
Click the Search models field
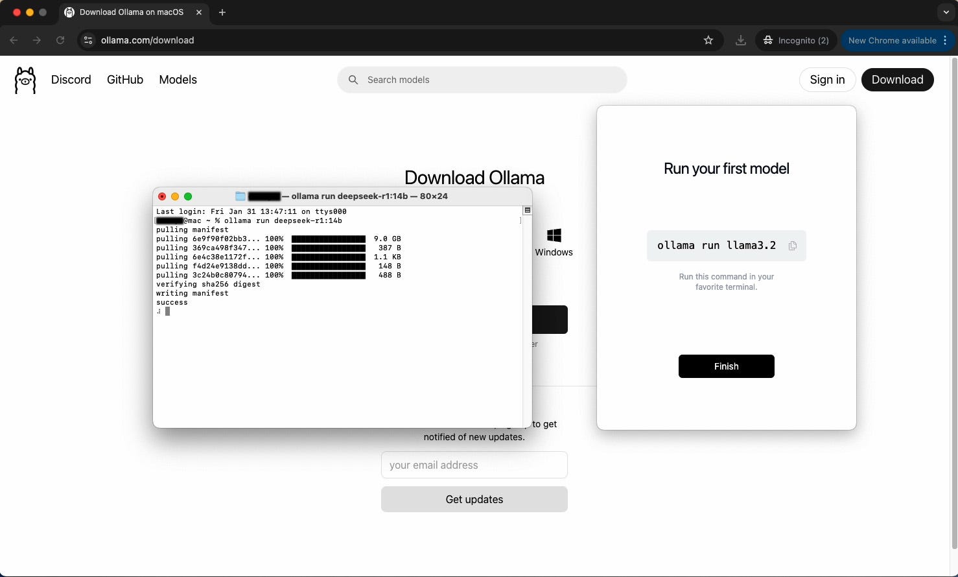[482, 80]
